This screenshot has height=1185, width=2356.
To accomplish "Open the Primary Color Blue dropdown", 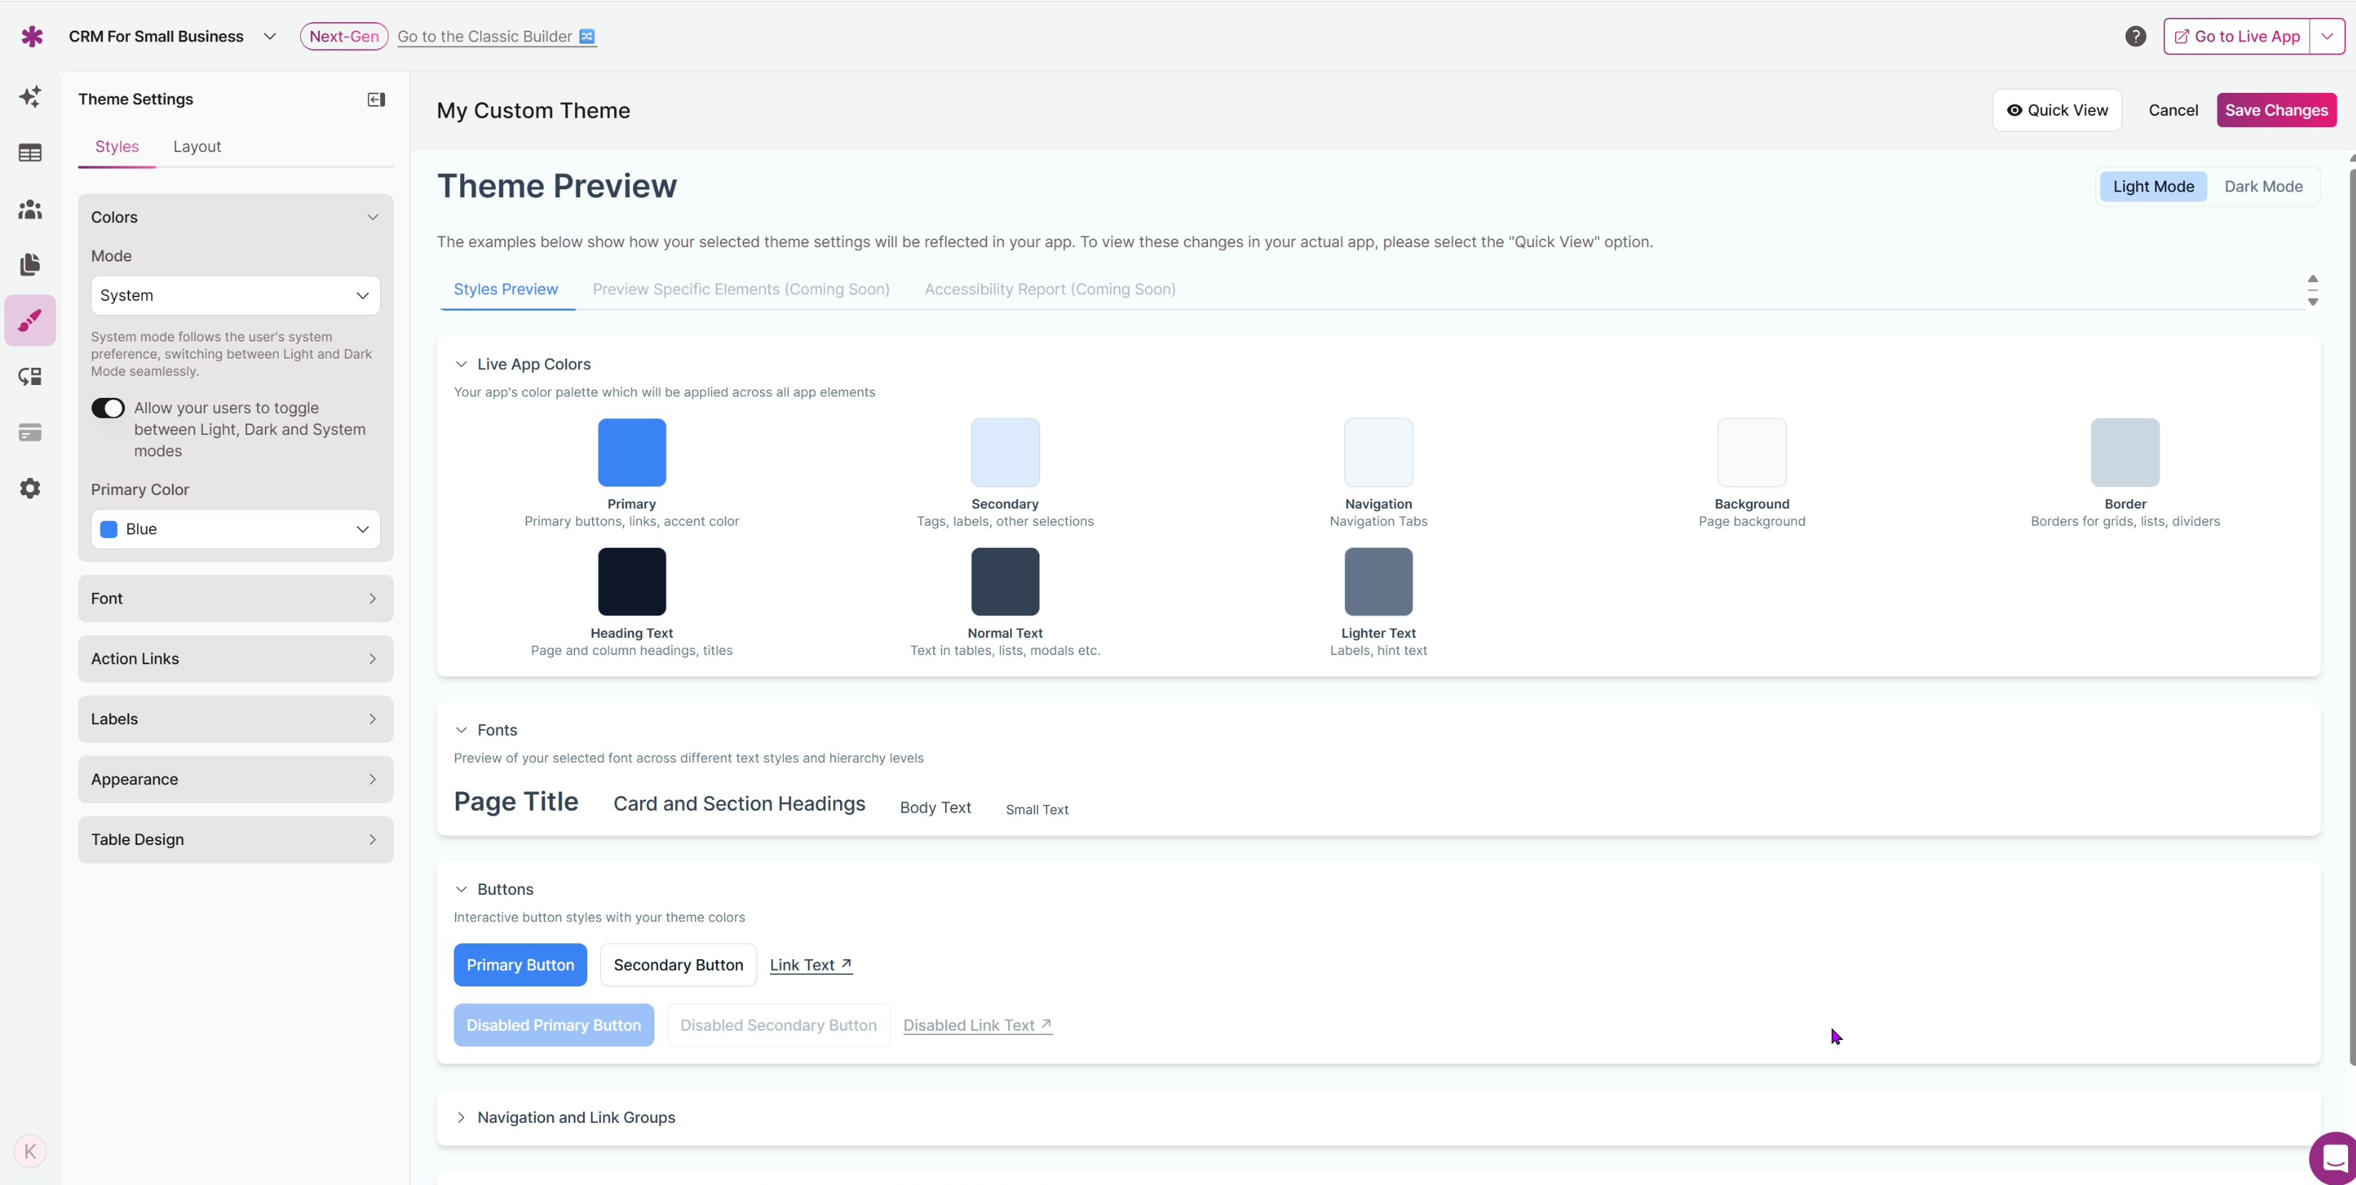I will (235, 529).
